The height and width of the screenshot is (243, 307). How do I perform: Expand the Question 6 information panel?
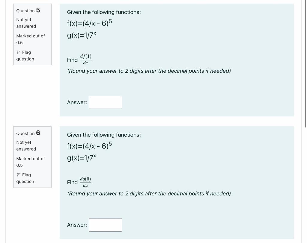(32, 157)
